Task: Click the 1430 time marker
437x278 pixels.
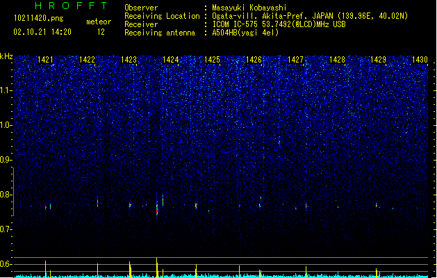Action: [x=420, y=60]
